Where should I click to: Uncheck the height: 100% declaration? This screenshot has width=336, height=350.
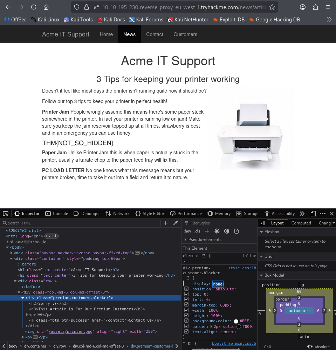click(x=186, y=315)
